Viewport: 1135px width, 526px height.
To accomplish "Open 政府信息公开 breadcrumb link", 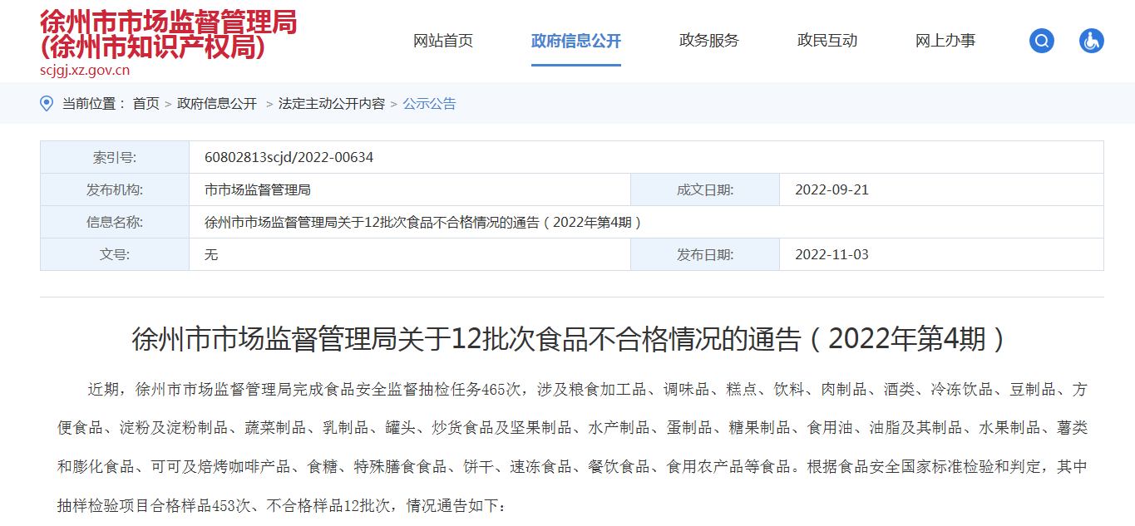I will tap(217, 104).
